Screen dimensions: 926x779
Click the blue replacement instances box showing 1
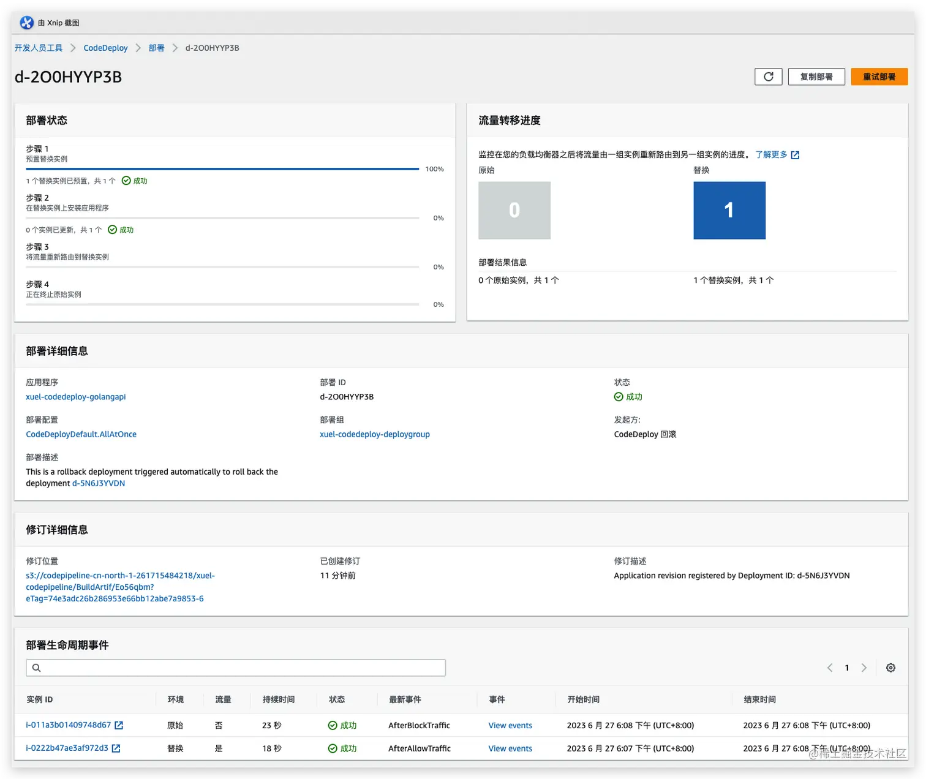coord(729,210)
